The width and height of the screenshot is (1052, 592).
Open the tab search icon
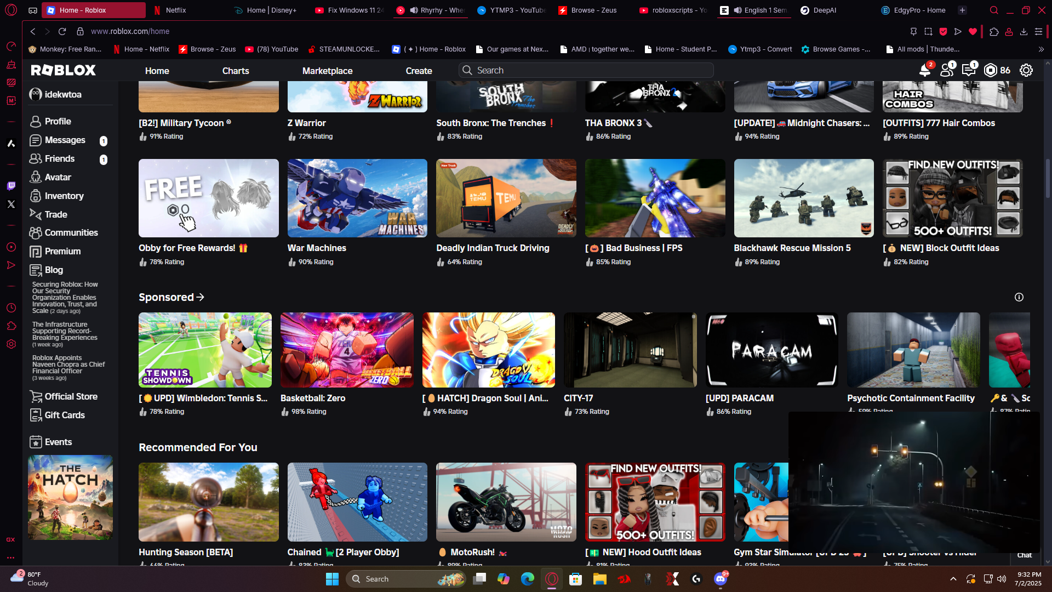tap(994, 10)
